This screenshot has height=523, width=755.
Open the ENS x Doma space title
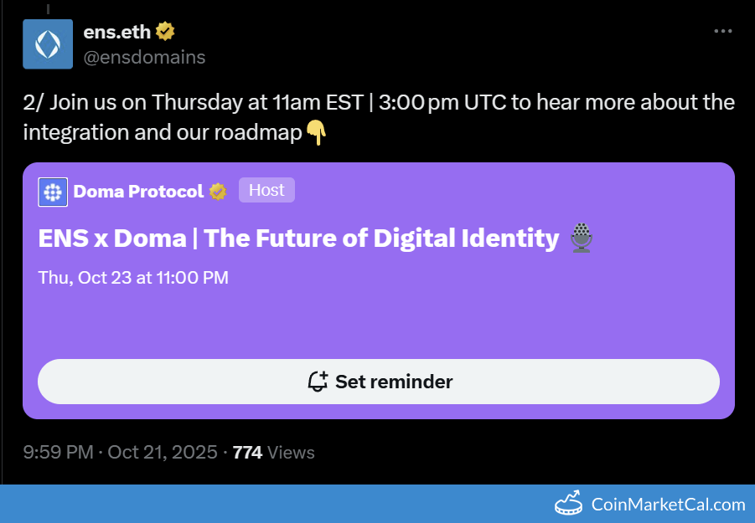(x=298, y=238)
